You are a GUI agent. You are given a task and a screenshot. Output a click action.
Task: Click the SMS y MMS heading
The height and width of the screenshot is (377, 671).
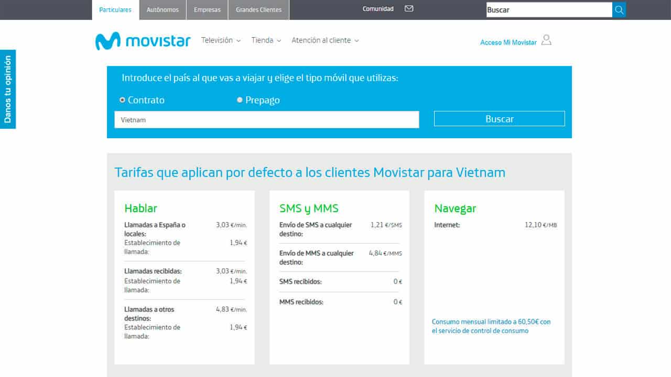pos(309,208)
